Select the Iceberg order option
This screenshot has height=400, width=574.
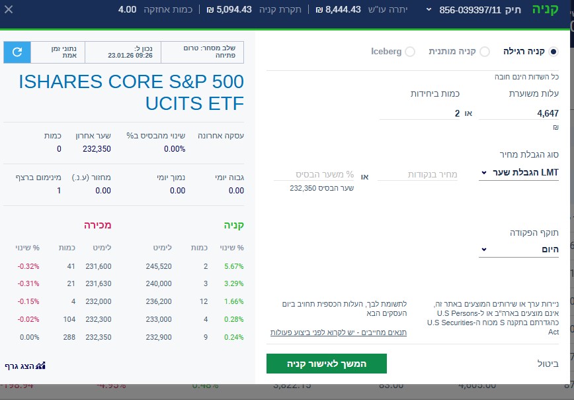(x=410, y=52)
